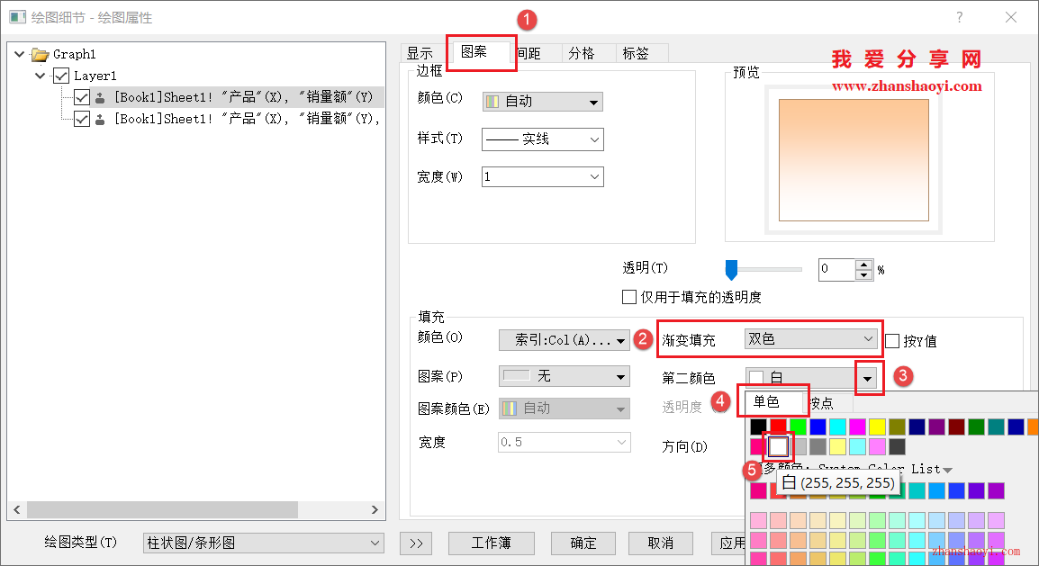Click the >> expand panel button
The height and width of the screenshot is (566, 1039).
point(417,543)
